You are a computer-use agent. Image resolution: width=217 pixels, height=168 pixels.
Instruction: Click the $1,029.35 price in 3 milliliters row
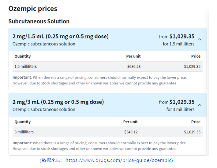click(192, 132)
